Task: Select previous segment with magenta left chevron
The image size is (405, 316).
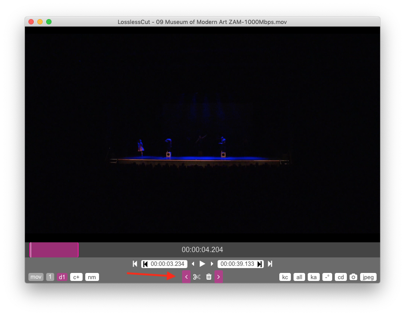Action: point(186,277)
